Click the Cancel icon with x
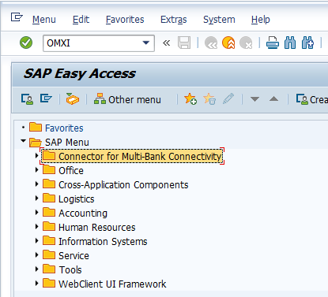 click(x=246, y=43)
